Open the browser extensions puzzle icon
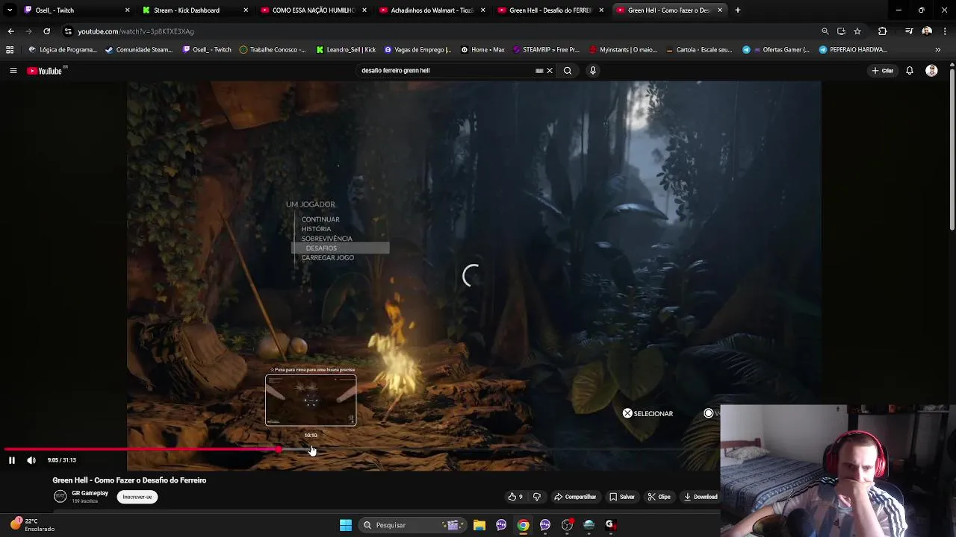Screen dimensions: 956x537 click(882, 31)
